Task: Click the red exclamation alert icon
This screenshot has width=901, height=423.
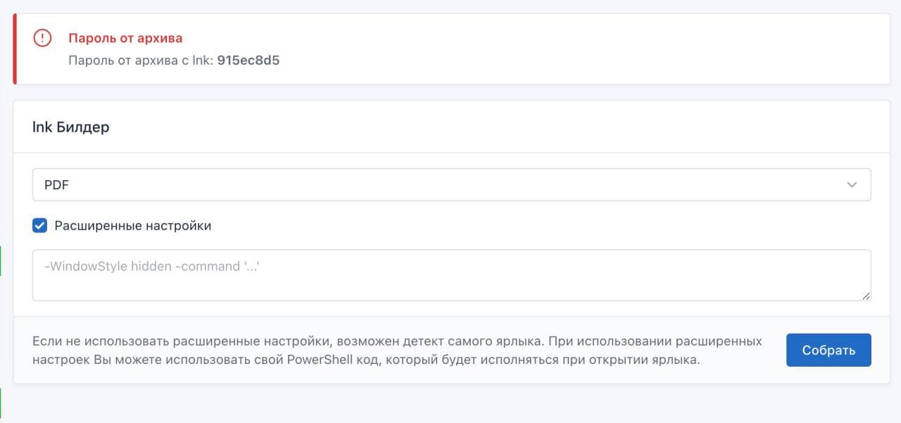Action: (x=42, y=38)
